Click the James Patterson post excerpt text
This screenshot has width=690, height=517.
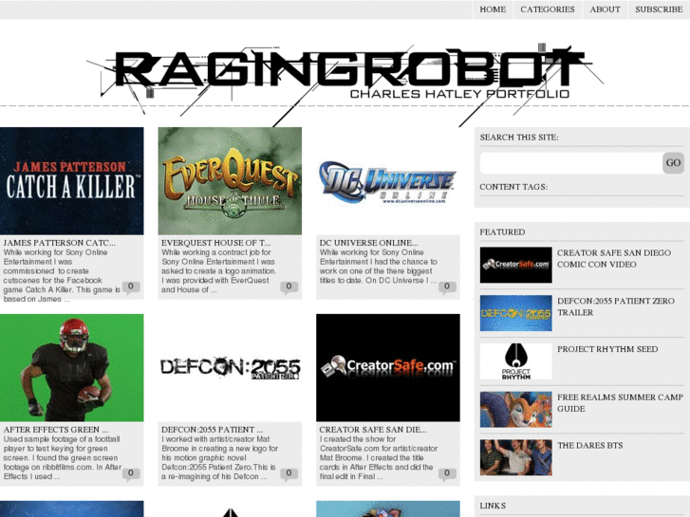click(x=62, y=275)
